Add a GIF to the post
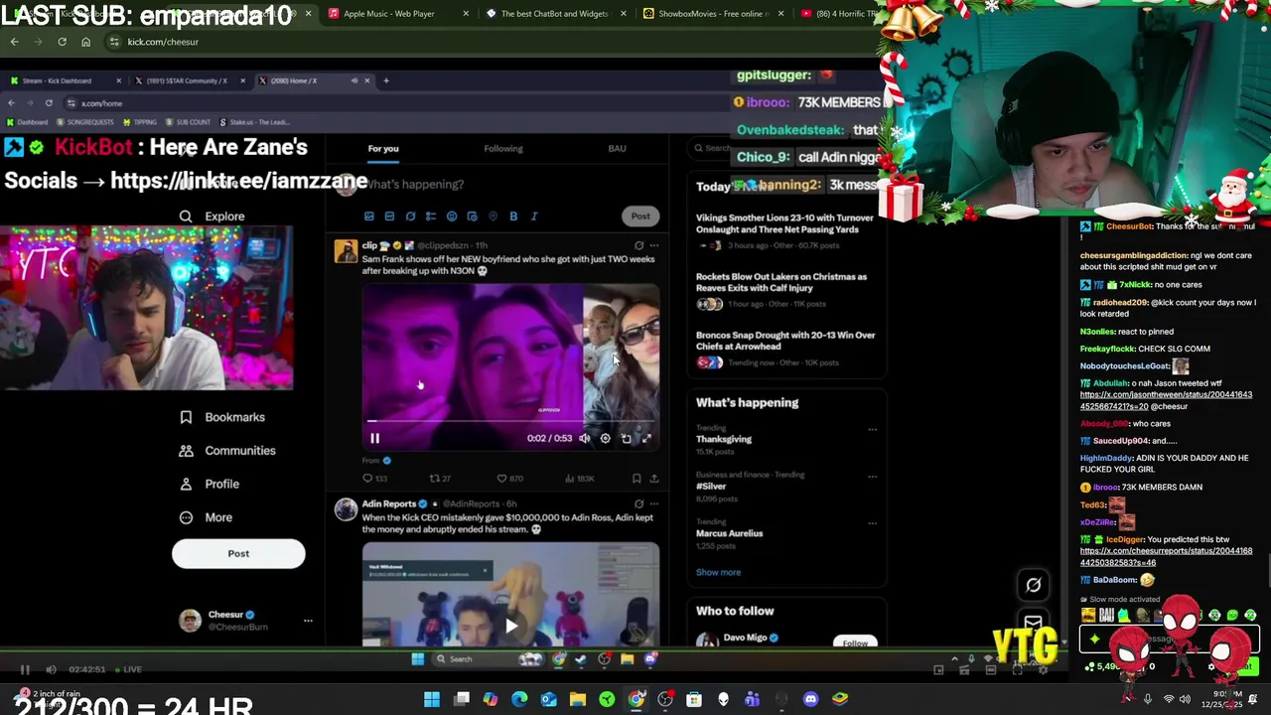This screenshot has width=1271, height=715. point(389,216)
